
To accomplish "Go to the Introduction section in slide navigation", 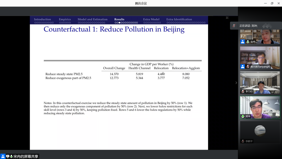I will pos(42,19).
